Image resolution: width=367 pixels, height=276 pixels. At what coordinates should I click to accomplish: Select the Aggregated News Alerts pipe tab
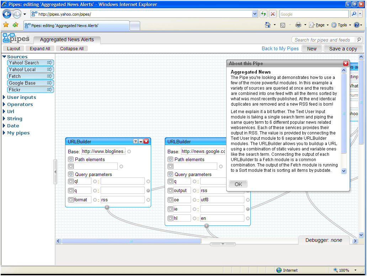(67, 39)
